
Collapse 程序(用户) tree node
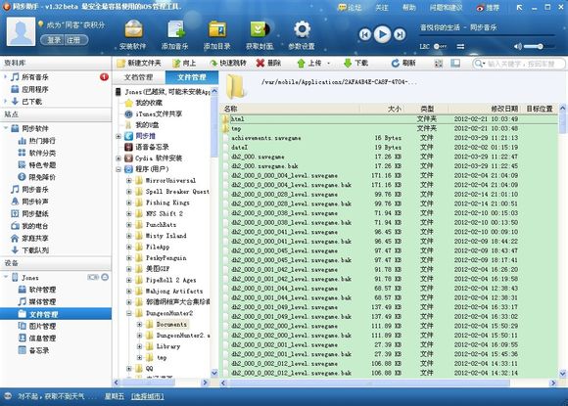[x=118, y=169]
